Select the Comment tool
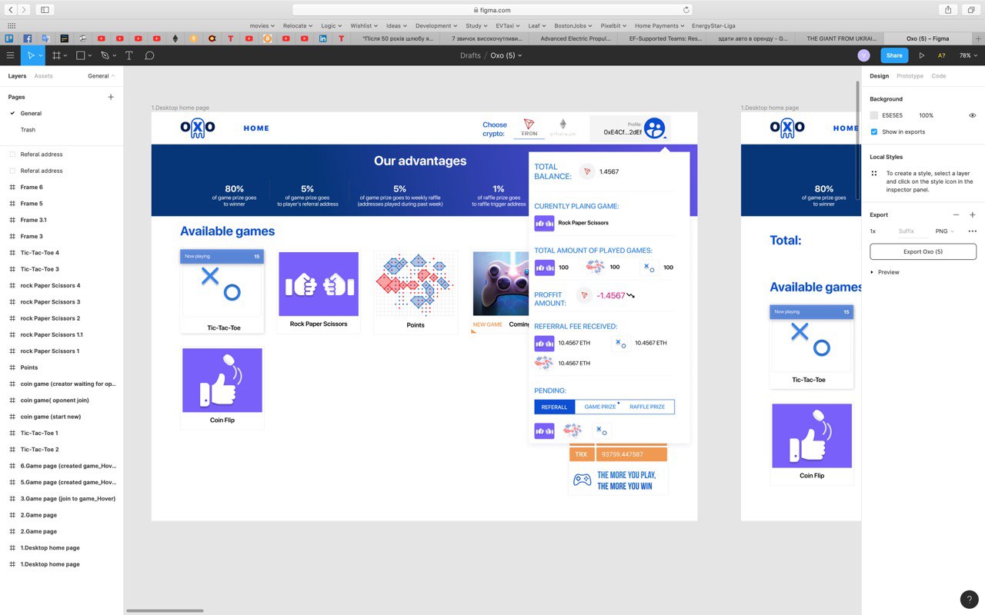 pos(149,55)
